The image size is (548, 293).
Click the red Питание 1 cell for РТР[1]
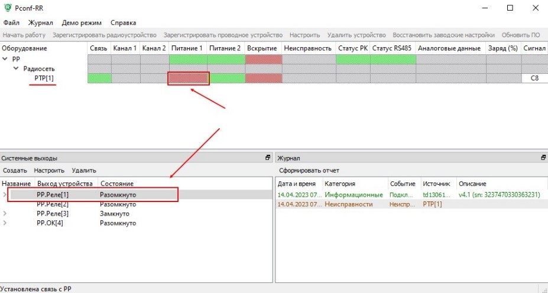(x=188, y=79)
